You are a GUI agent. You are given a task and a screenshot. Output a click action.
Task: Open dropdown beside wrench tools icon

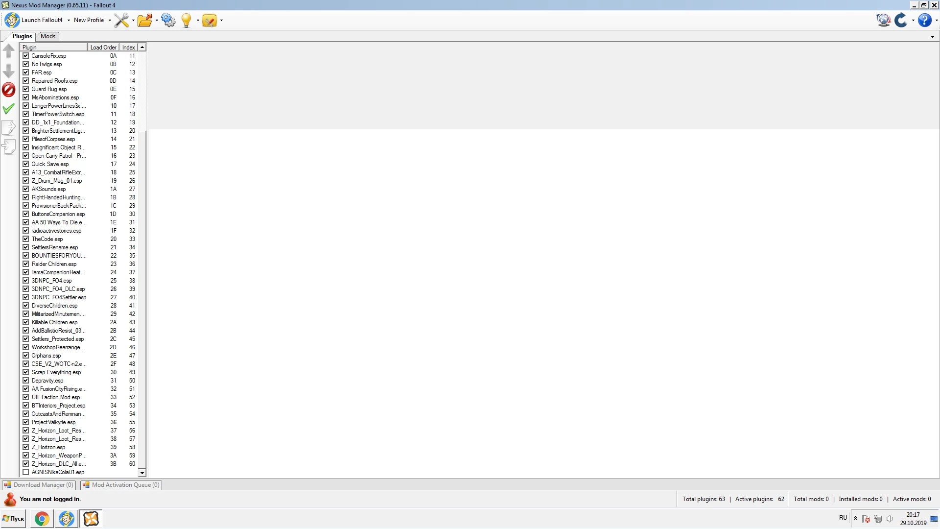pyautogui.click(x=133, y=21)
